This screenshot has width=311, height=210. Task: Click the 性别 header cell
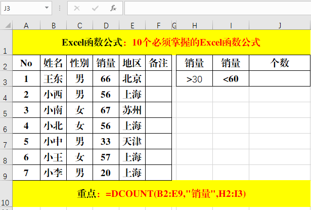pos(80,63)
